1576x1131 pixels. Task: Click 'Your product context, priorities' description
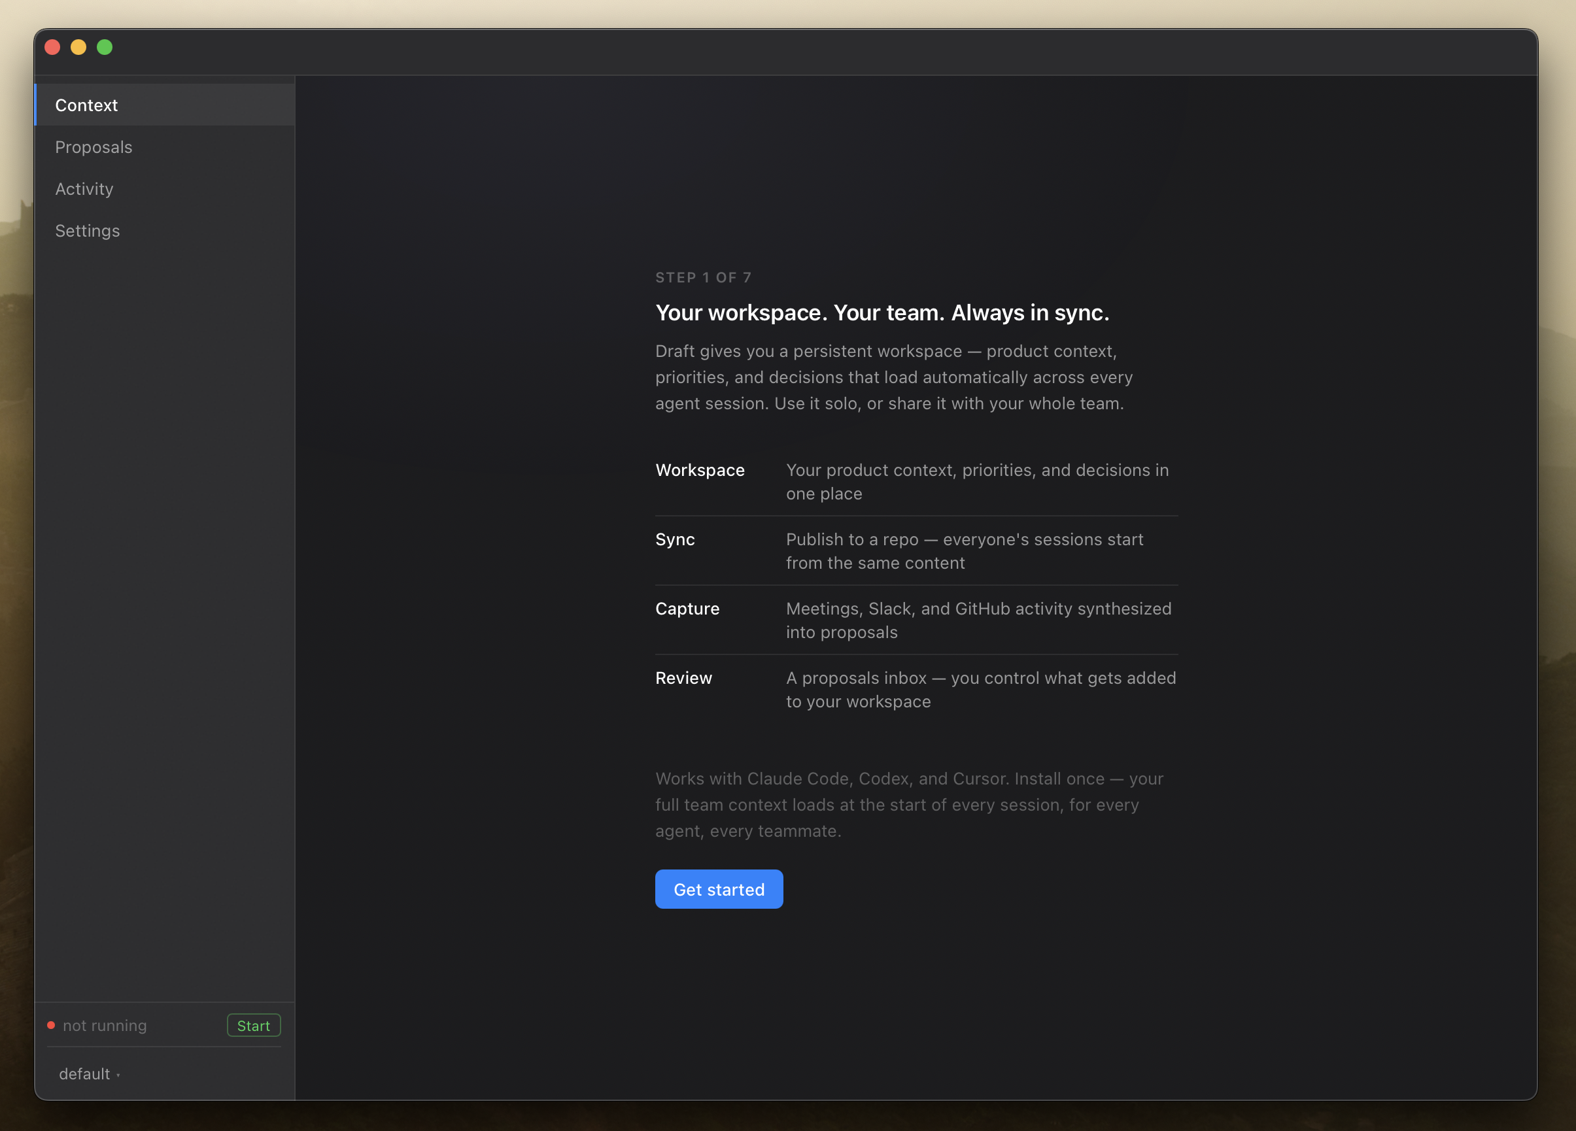[977, 482]
